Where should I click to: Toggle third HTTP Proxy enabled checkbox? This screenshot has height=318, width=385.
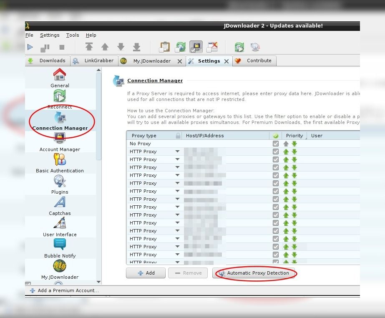coord(276,167)
